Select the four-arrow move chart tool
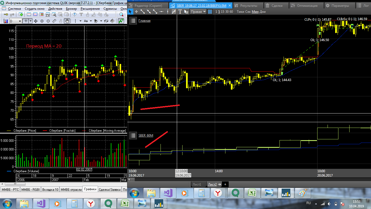This screenshot has width=371, height=209. click(x=36, y=21)
